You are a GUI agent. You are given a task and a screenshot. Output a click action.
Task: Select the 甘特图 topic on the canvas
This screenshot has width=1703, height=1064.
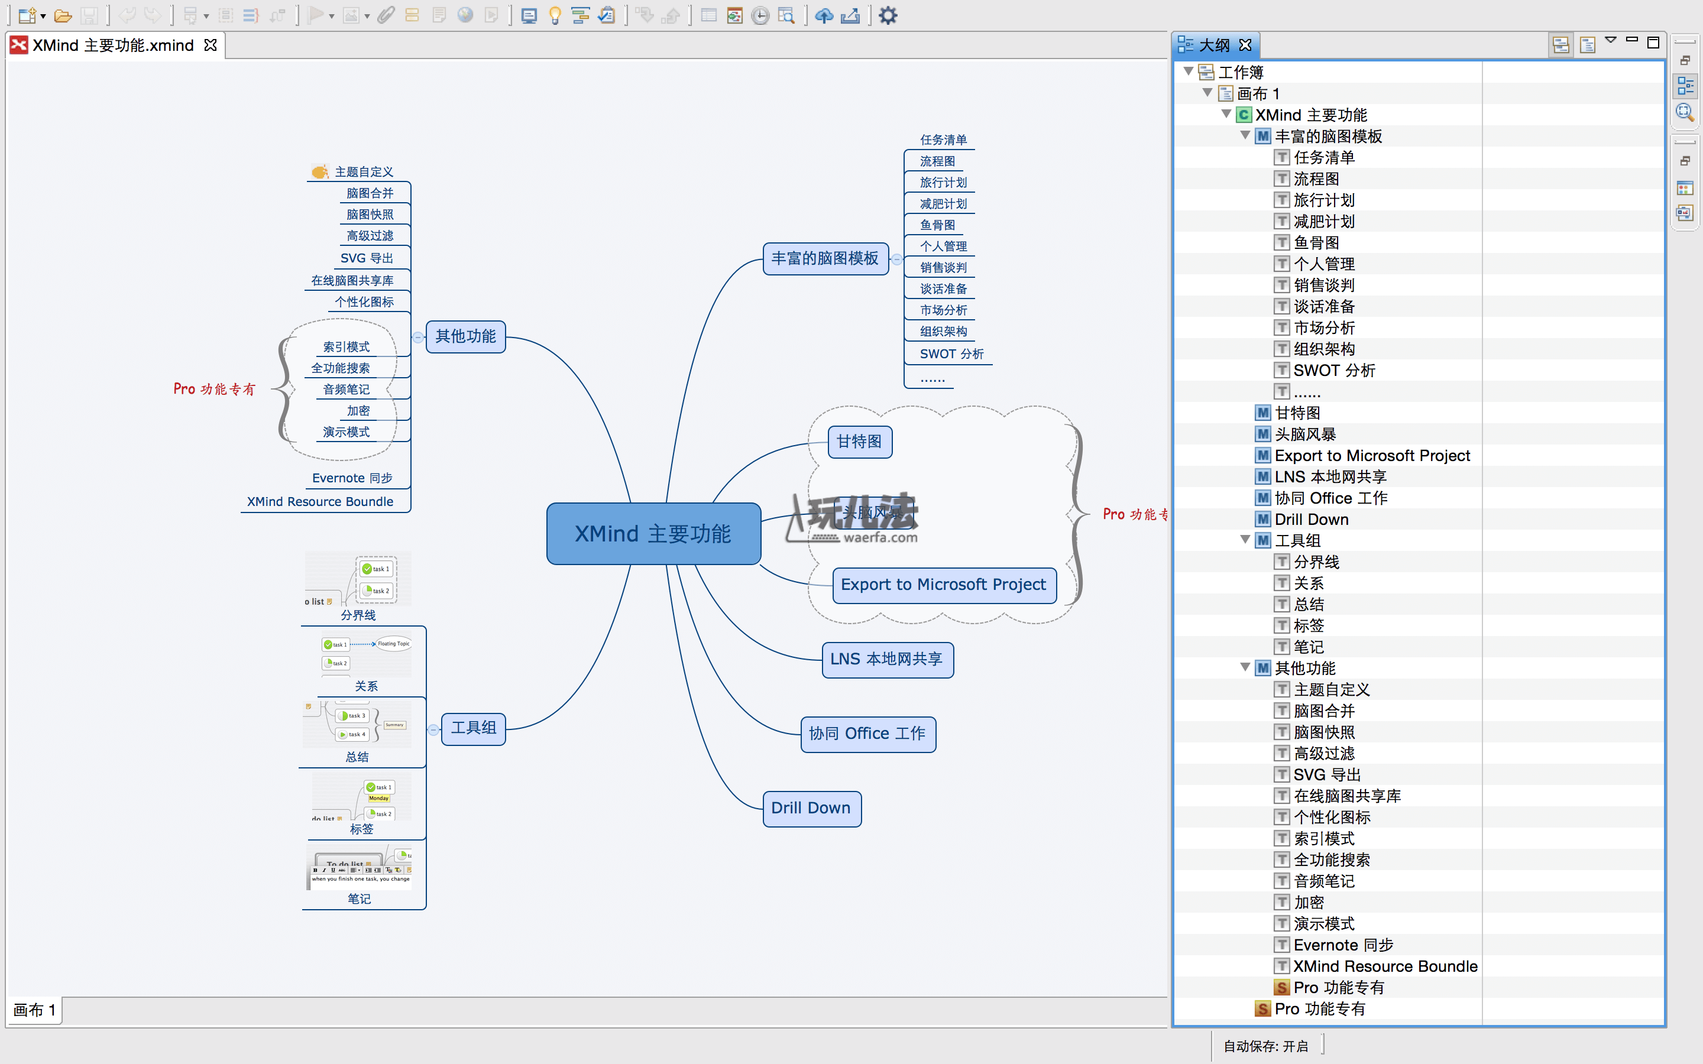pyautogui.click(x=859, y=442)
